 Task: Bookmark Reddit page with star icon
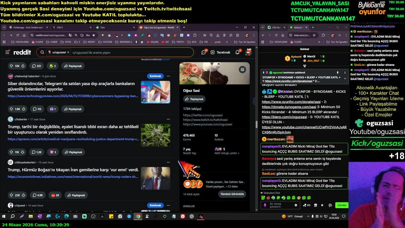click(x=94, y=35)
